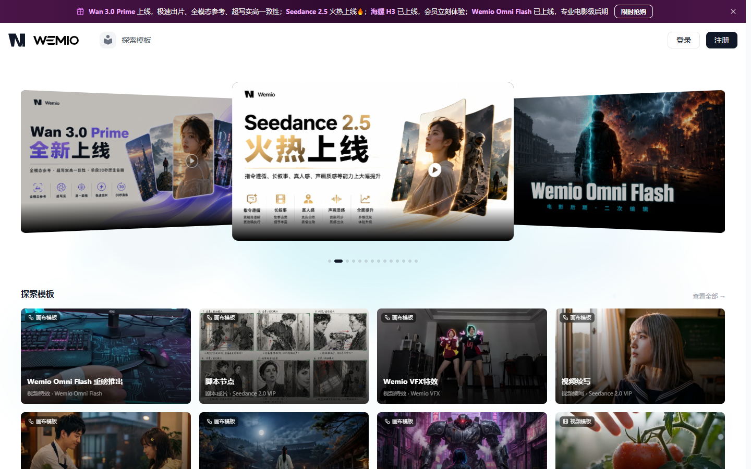
Task: Open the 脚本节点 template card
Action: point(284,356)
